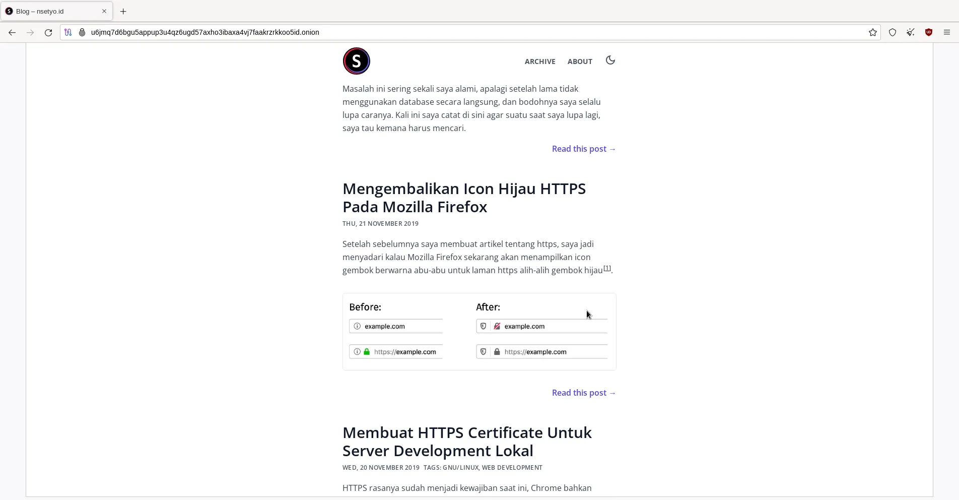Click the Before/After address bar image
Viewport: 959px width, 500px height.
click(479, 332)
